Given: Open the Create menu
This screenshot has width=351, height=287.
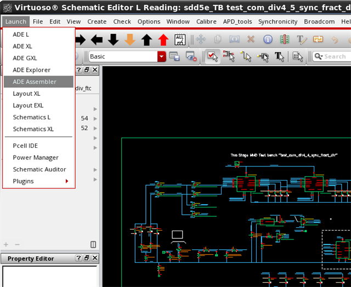Looking at the screenshot, I should click(x=97, y=21).
